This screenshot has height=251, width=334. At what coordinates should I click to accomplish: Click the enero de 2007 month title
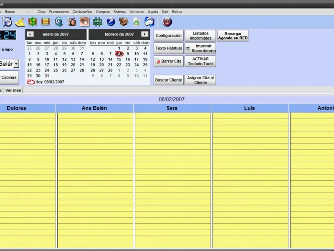pyautogui.click(x=56, y=34)
